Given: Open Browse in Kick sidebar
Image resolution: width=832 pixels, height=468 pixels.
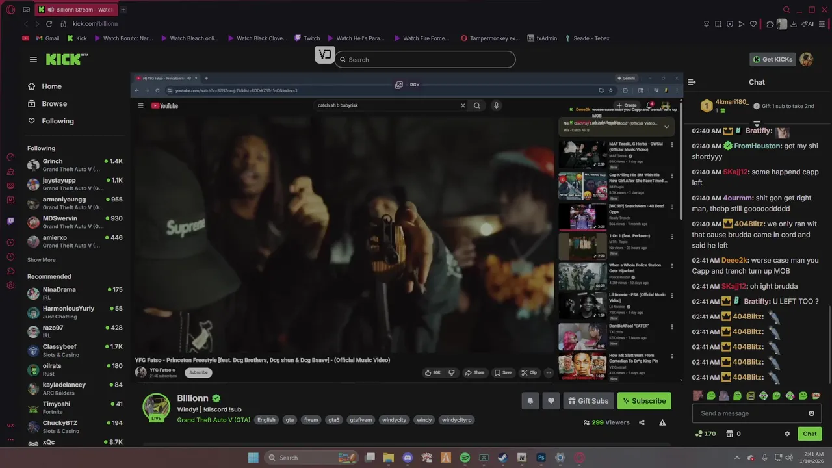Looking at the screenshot, I should (x=47, y=104).
